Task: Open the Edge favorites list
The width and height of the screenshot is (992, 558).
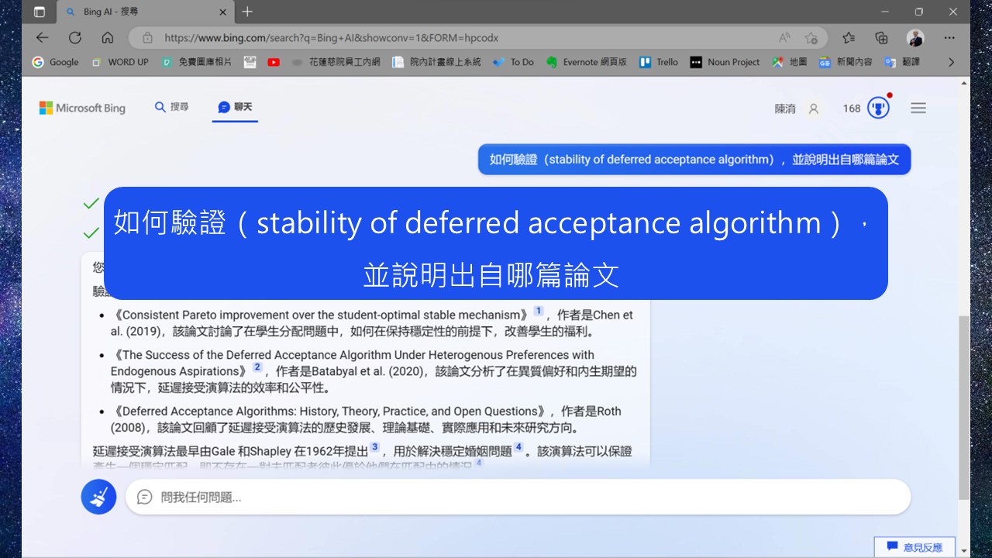Action: pos(849,37)
